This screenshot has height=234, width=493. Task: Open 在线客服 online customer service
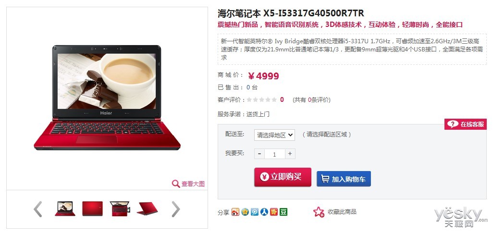[x=465, y=124]
